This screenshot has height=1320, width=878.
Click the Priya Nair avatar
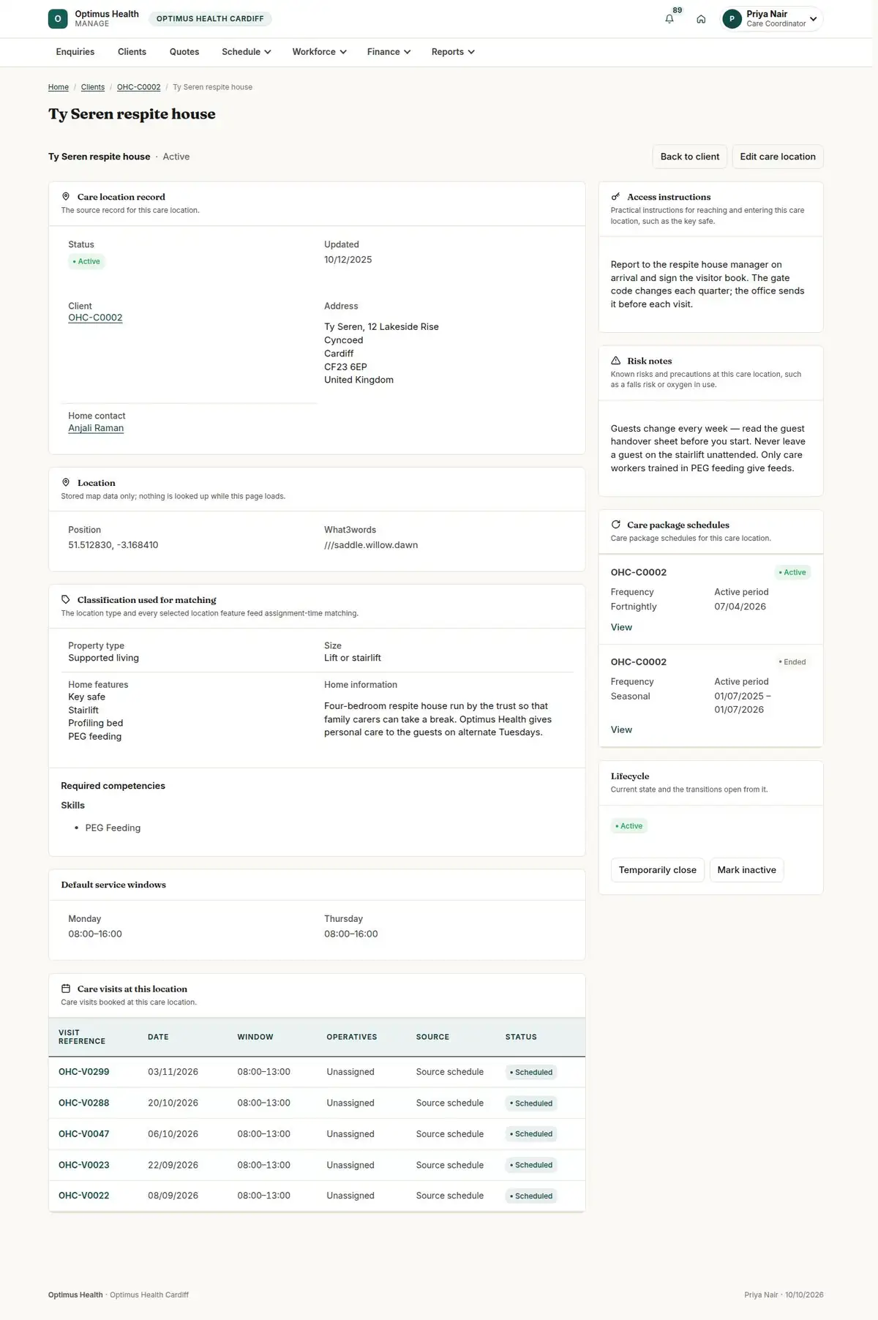pos(732,19)
